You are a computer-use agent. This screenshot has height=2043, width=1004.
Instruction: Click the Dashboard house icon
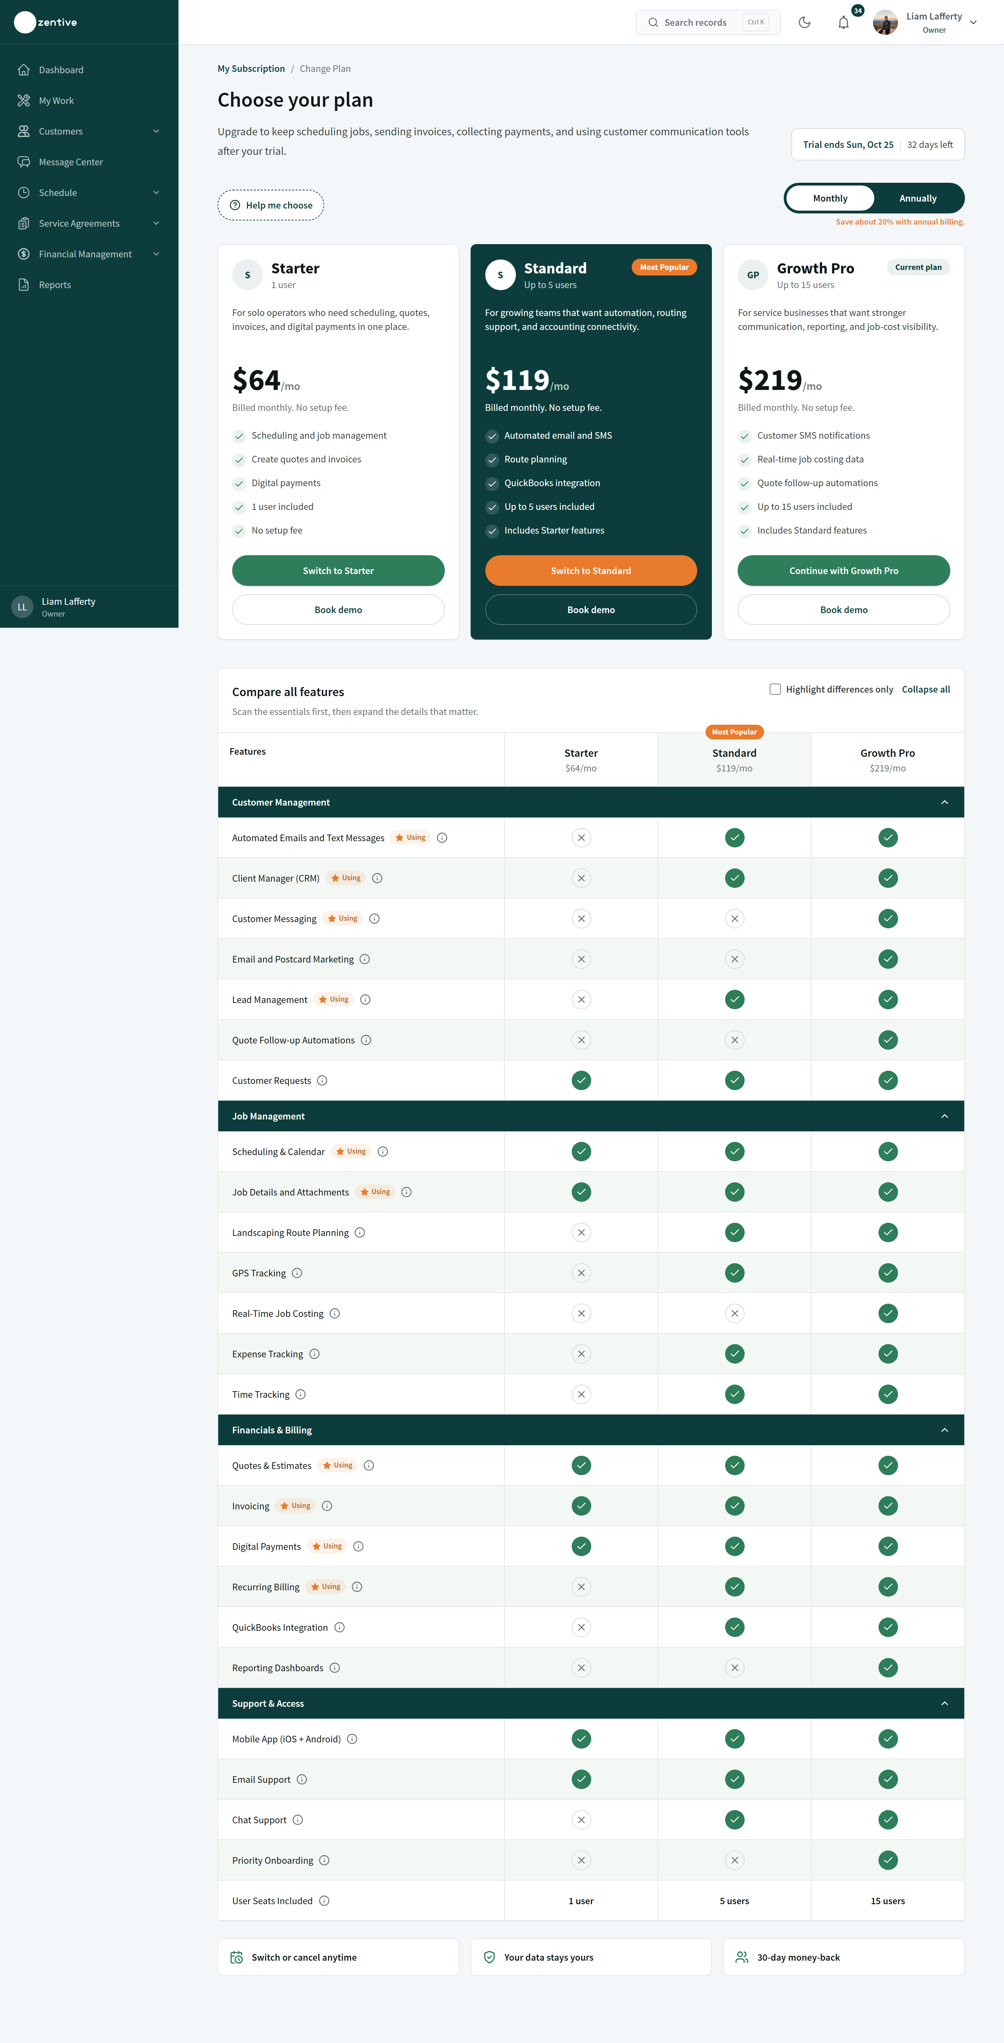24,70
